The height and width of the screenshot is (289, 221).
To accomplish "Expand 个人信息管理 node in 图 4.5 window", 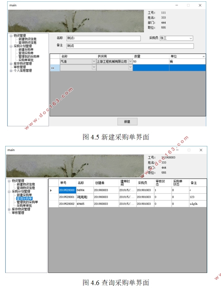I will tap(11, 71).
